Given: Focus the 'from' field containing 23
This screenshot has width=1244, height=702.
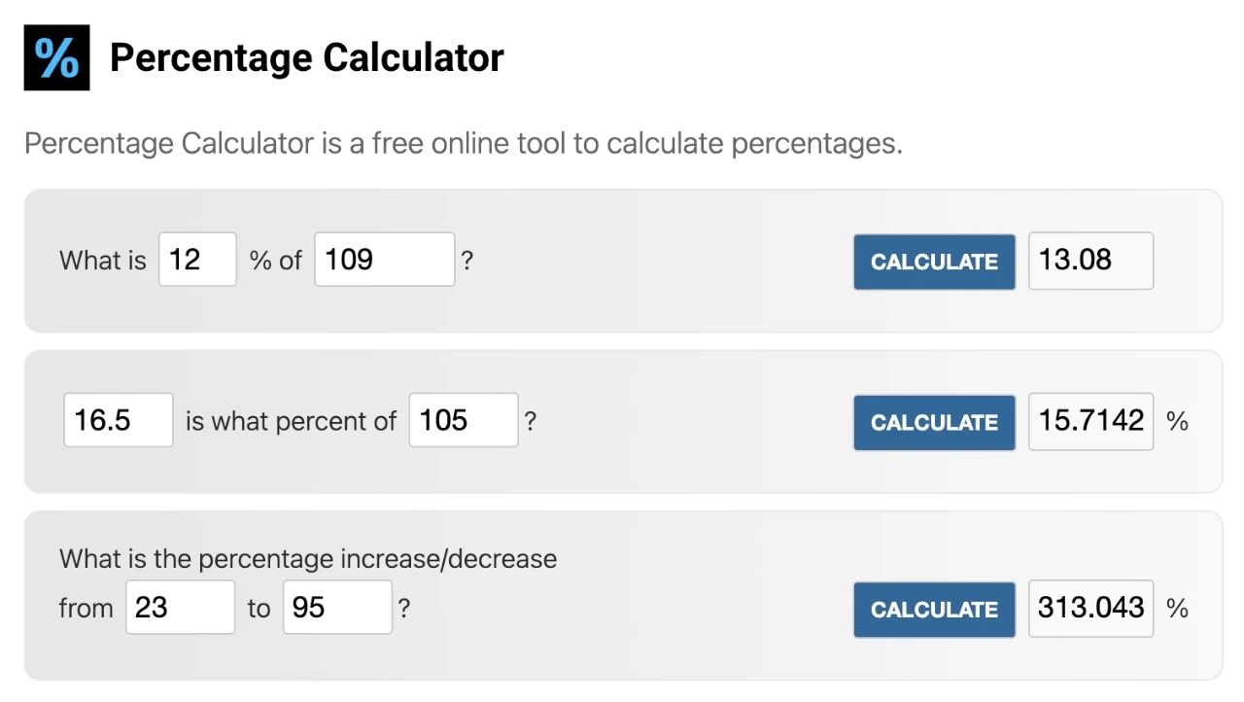Looking at the screenshot, I should [x=181, y=608].
